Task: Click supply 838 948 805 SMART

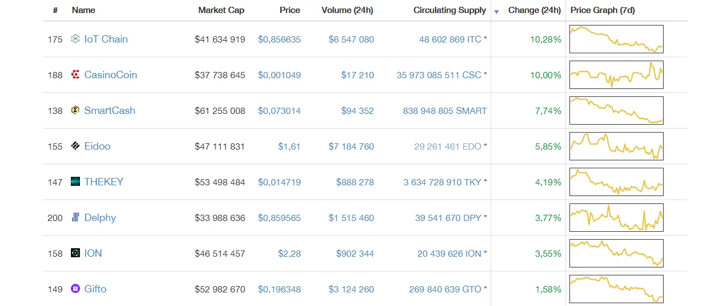Action: pos(445,111)
